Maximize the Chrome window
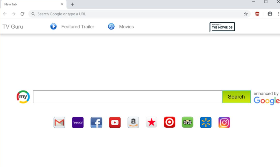 pos(266,1)
